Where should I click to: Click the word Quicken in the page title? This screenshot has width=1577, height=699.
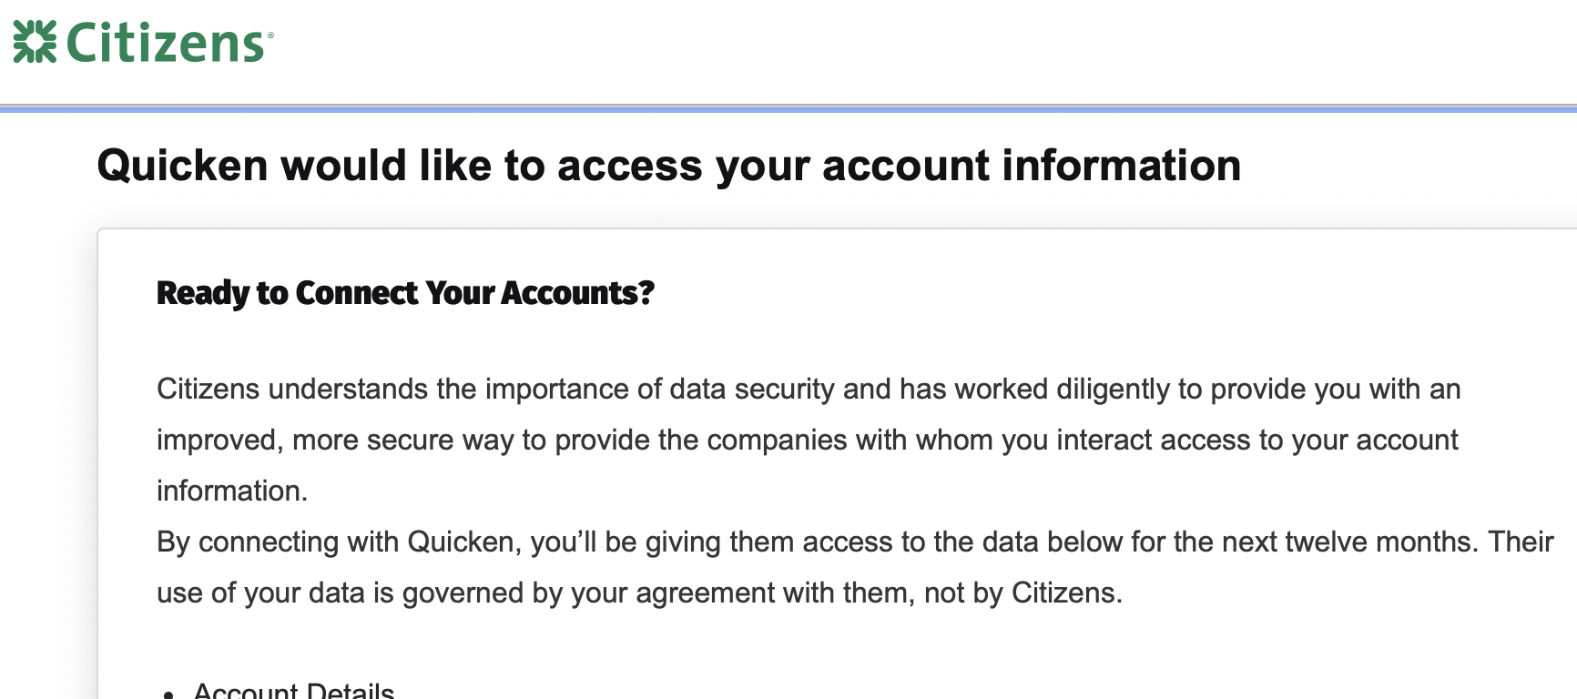tap(182, 166)
